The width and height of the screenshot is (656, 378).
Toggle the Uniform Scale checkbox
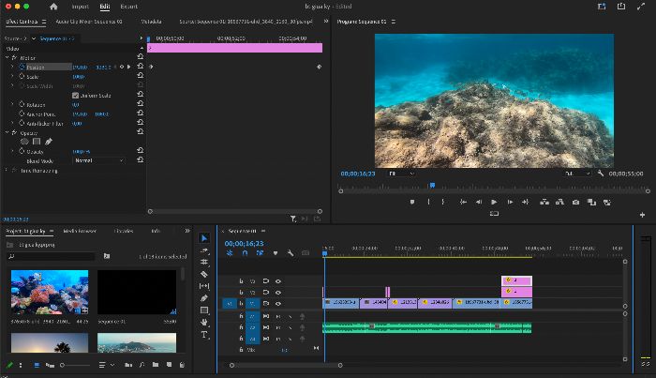click(75, 96)
